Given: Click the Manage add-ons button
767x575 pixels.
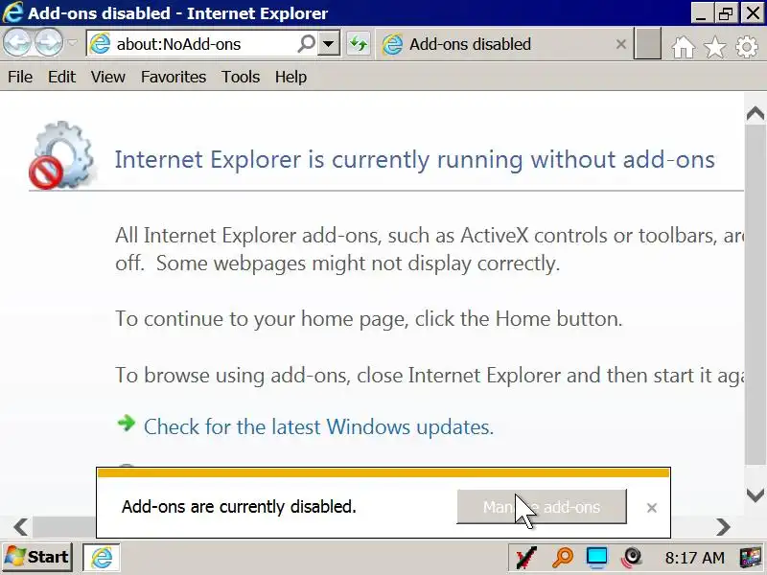Looking at the screenshot, I should click(542, 507).
